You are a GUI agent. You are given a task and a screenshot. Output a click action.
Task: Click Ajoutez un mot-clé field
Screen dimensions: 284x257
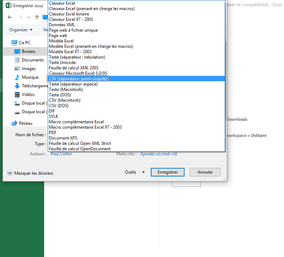click(x=159, y=154)
